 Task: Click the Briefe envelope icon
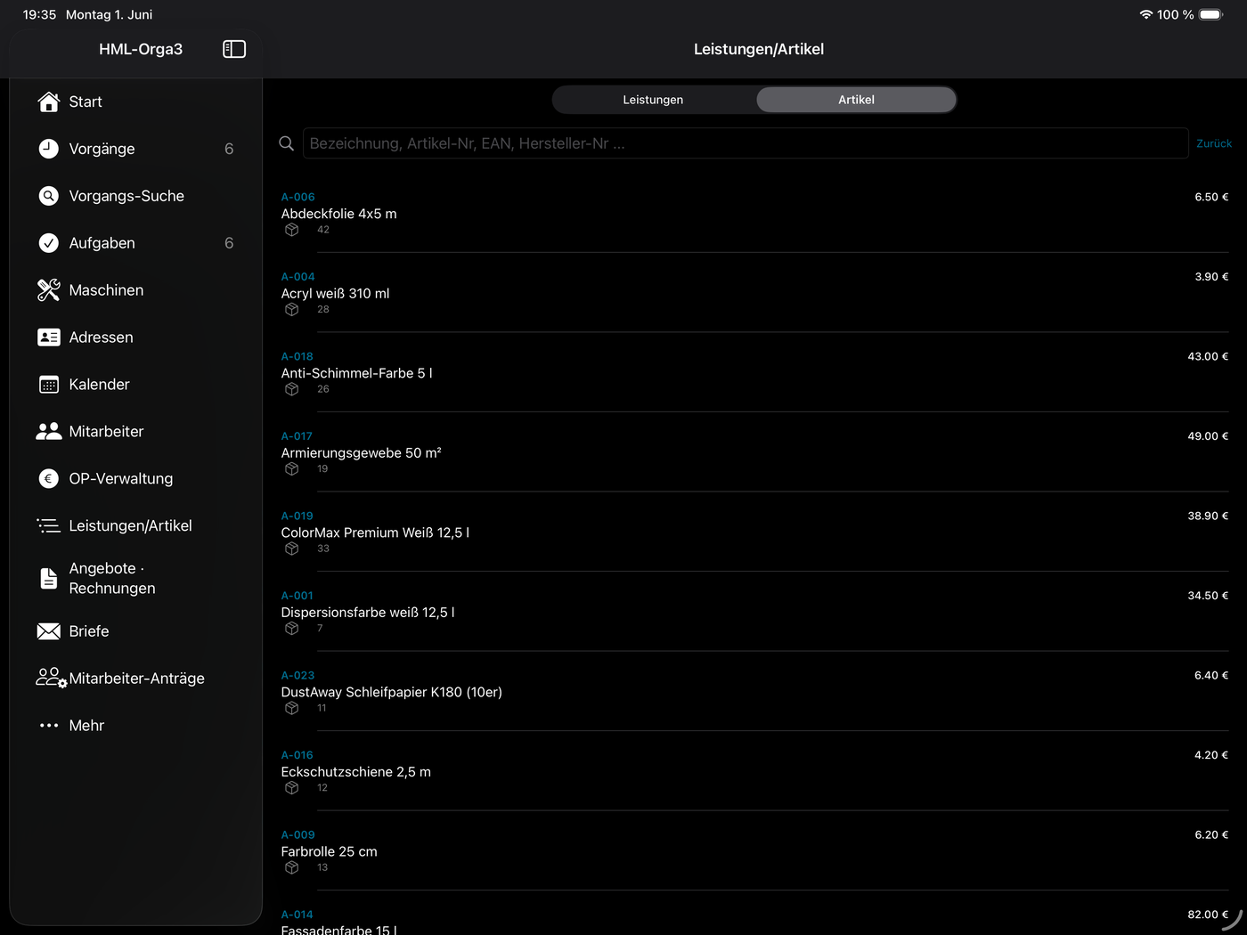[49, 631]
